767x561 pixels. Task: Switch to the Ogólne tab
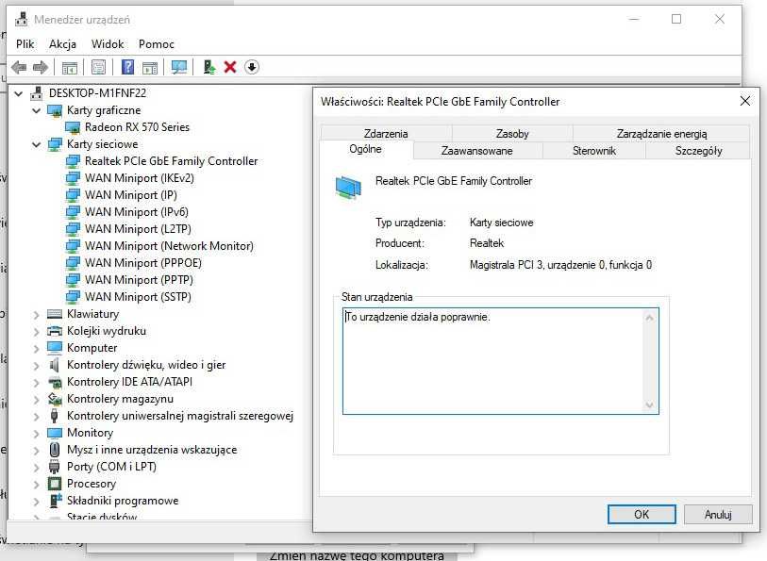coord(366,150)
